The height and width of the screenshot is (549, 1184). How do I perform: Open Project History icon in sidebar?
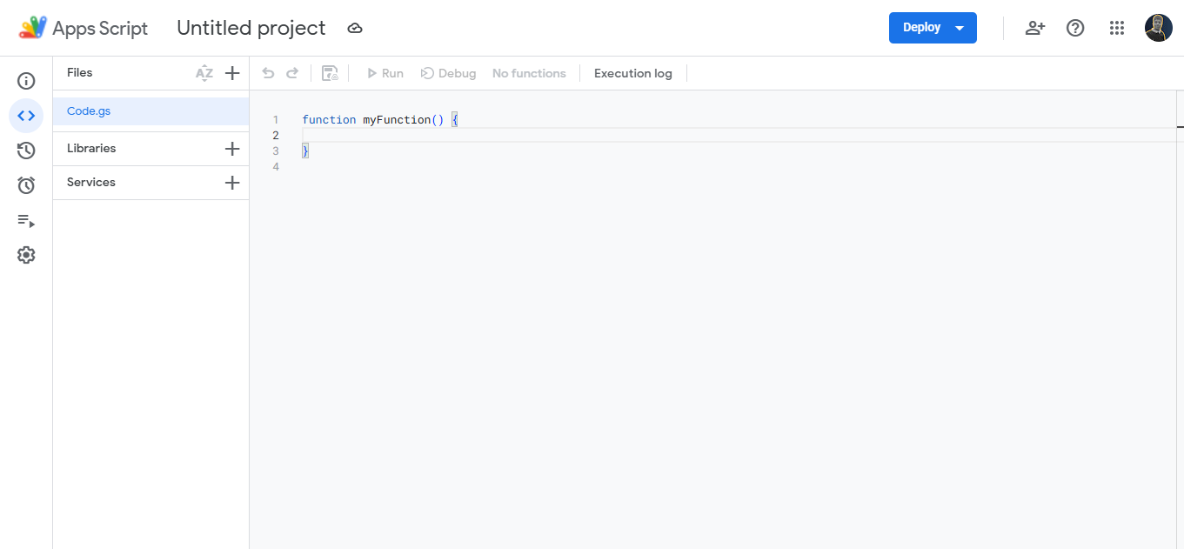(26, 151)
